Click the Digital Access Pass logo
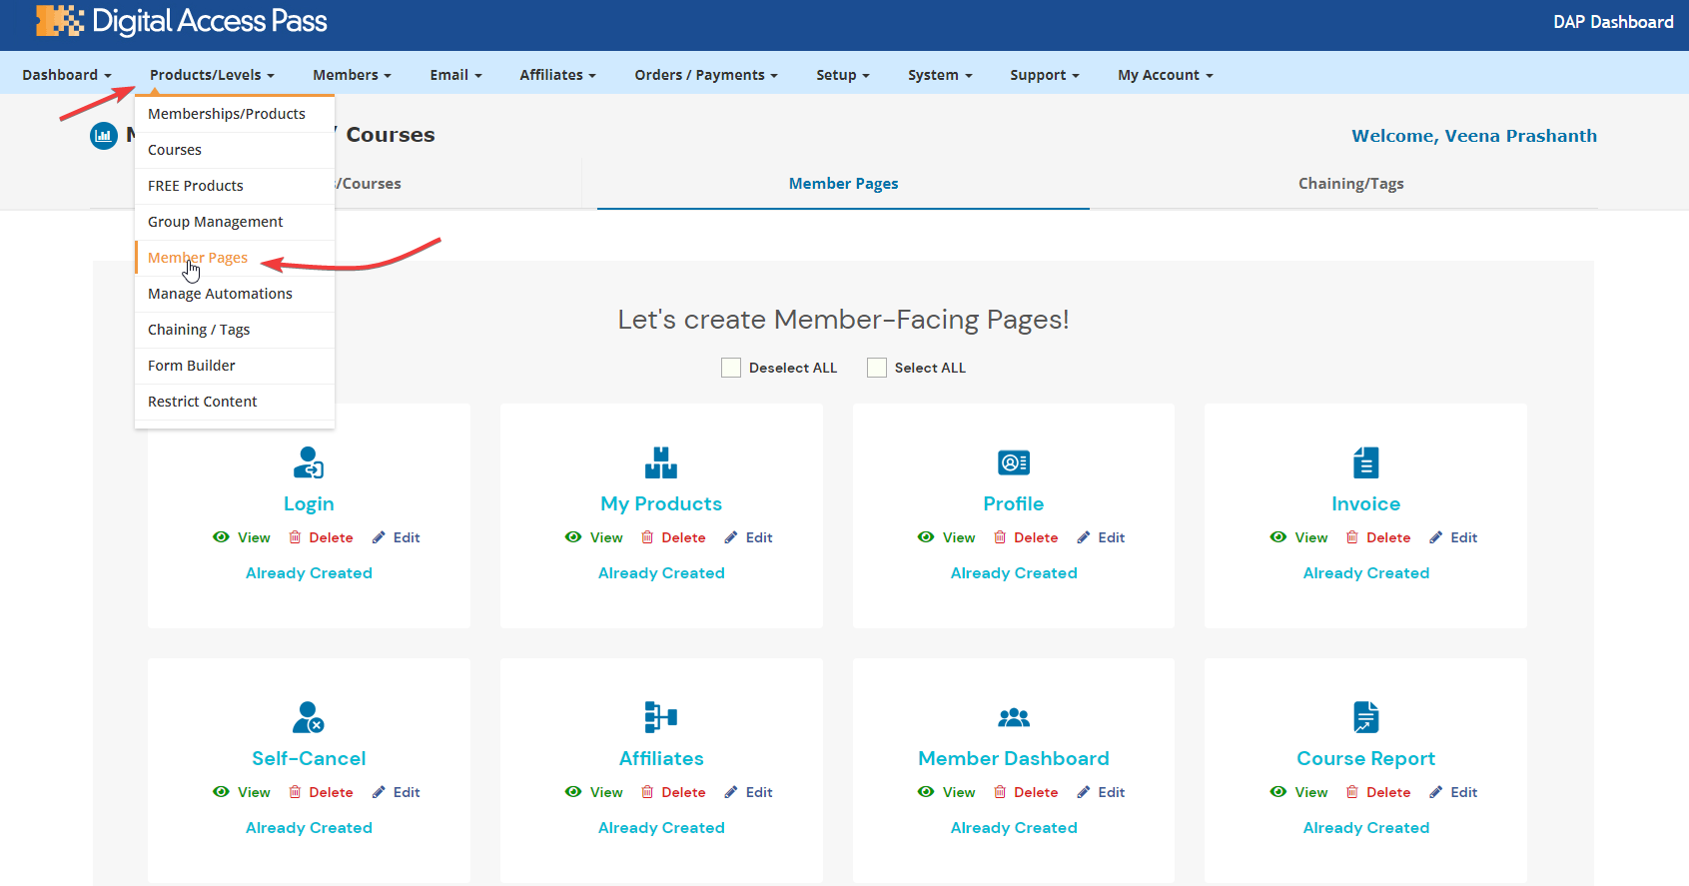1689x886 pixels. 182,21
